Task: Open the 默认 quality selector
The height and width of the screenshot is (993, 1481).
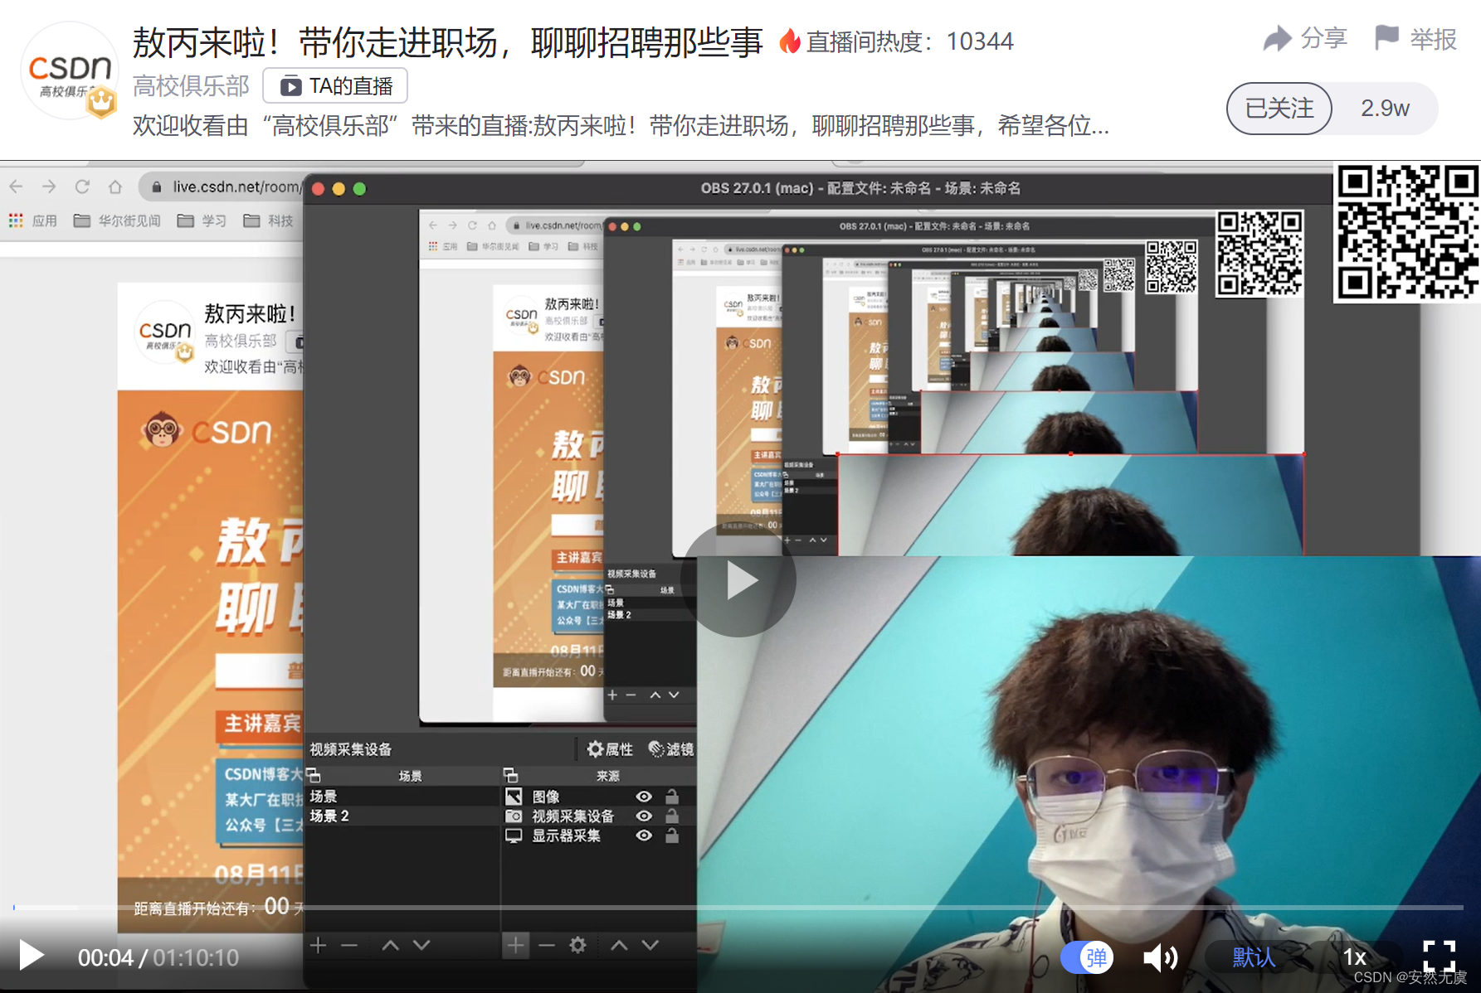Action: [x=1253, y=957]
